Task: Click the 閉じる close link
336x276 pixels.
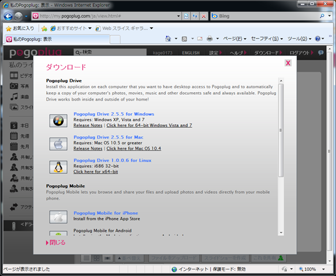Action: click(x=56, y=243)
